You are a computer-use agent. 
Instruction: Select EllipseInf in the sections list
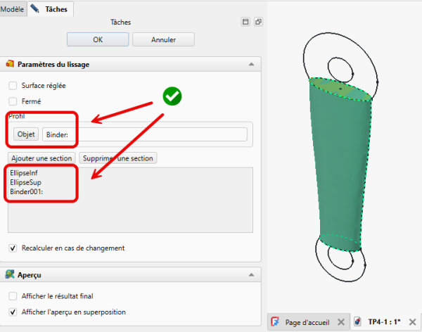click(x=27, y=172)
